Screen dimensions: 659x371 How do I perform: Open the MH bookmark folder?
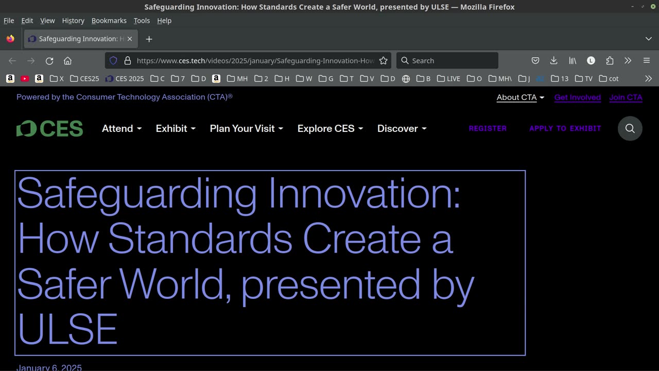coord(237,79)
